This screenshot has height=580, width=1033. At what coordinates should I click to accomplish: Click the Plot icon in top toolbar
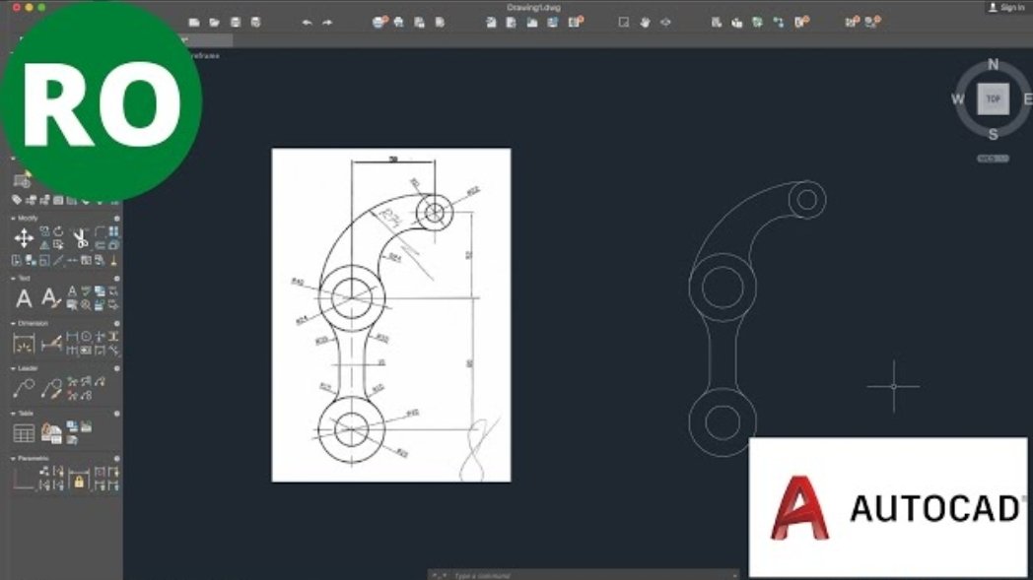click(x=400, y=22)
